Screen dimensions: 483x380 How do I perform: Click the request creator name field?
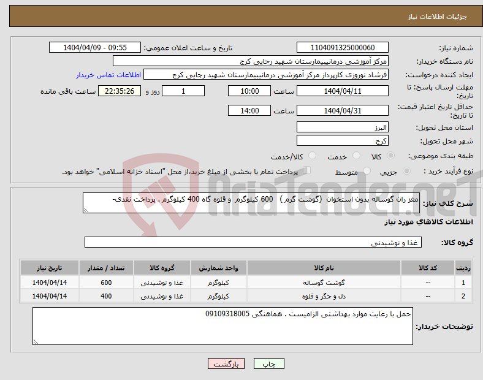click(266, 75)
